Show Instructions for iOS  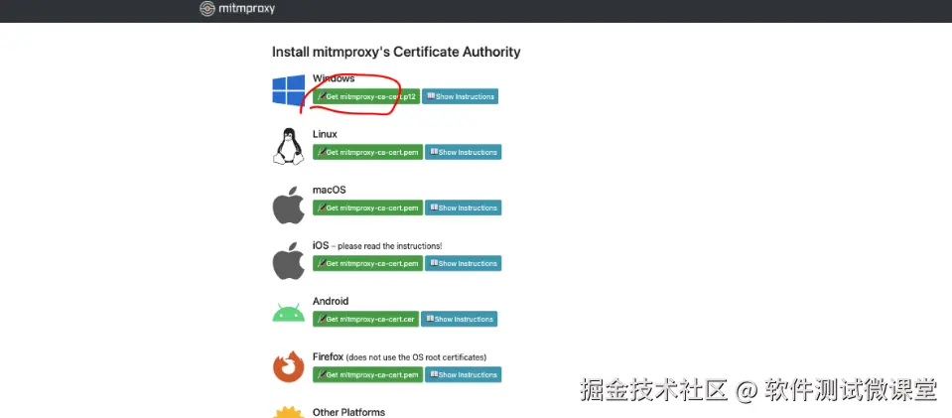coord(464,263)
